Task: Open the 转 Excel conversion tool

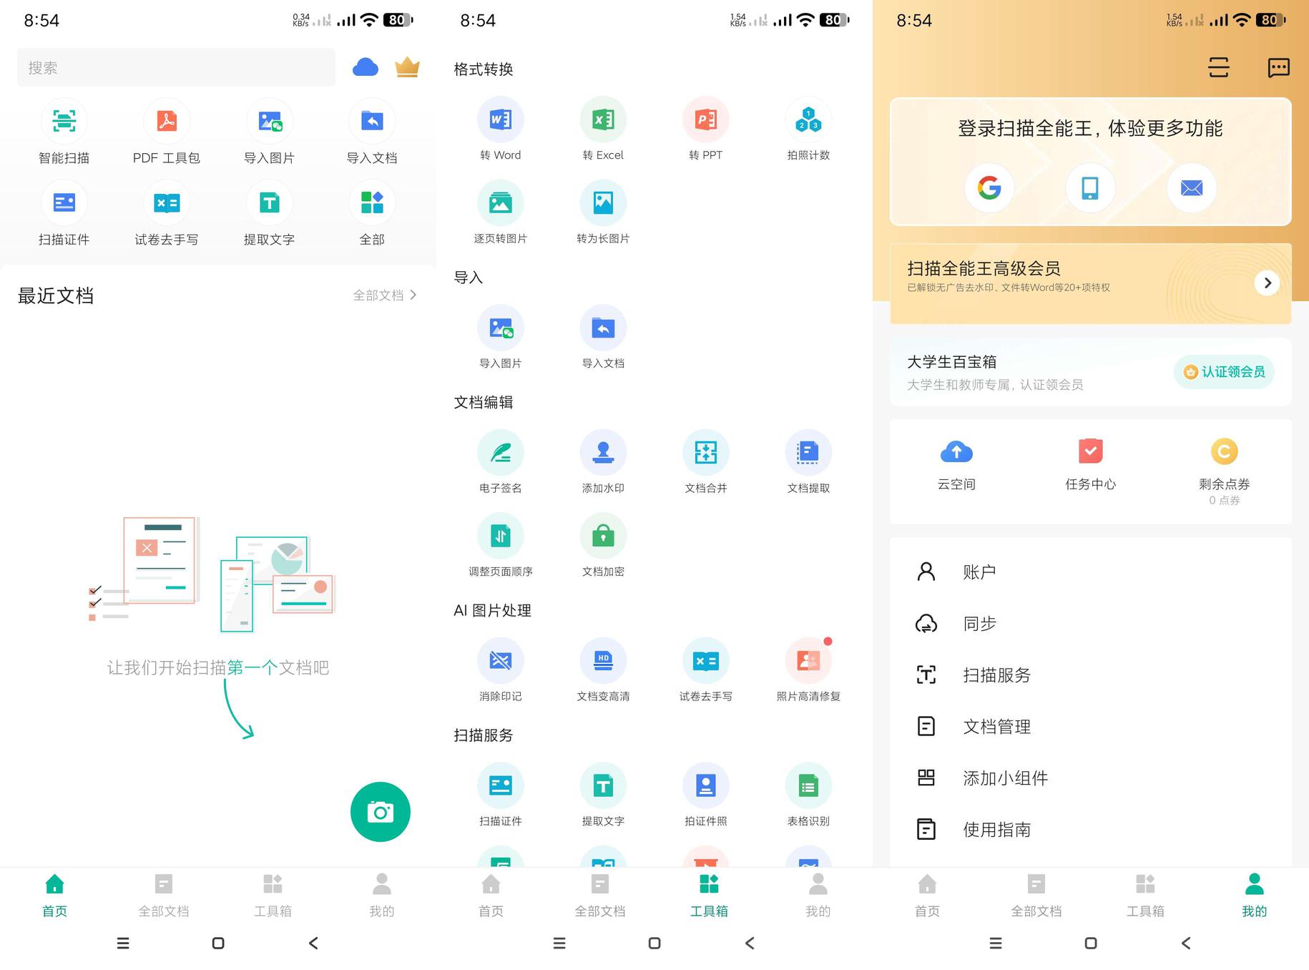Action: [603, 120]
